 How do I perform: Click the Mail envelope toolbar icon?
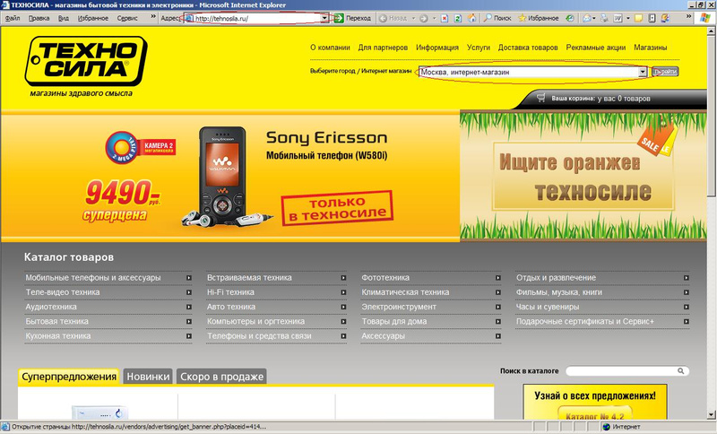pyautogui.click(x=586, y=18)
